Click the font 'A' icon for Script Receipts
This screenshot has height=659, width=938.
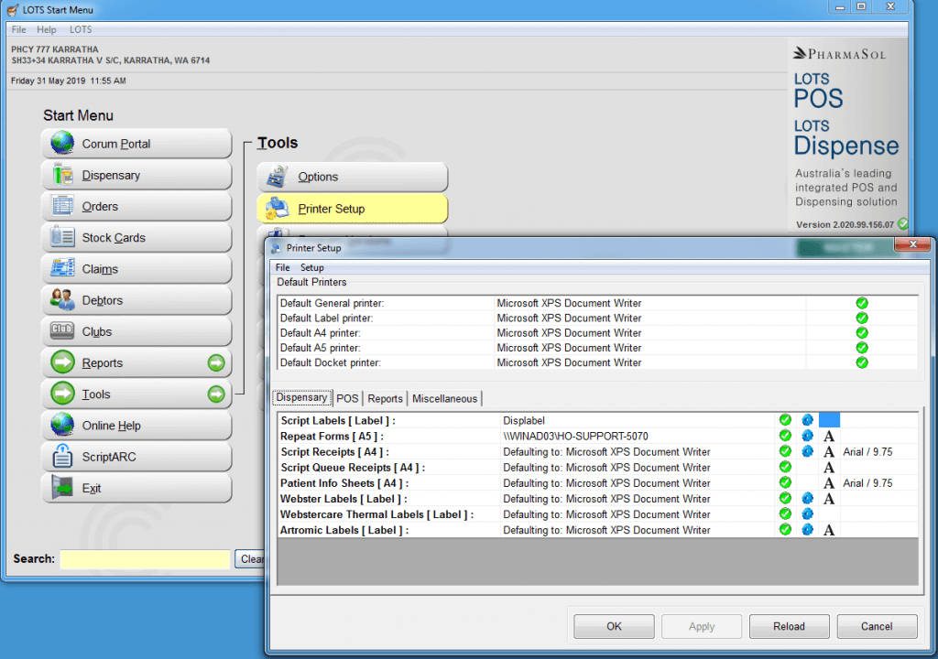[x=829, y=452]
